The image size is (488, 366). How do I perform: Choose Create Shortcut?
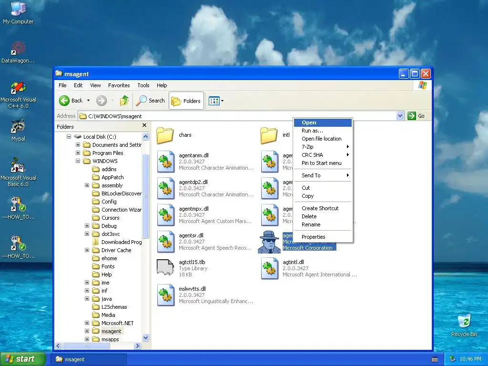pos(323,209)
